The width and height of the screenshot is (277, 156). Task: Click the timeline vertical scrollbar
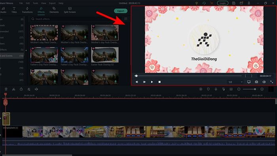(276, 102)
